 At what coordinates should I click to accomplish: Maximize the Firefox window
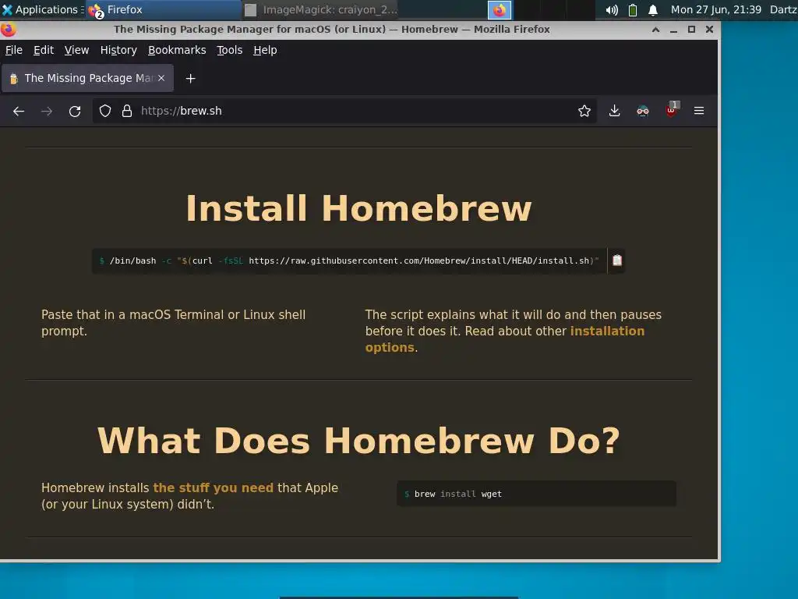point(691,30)
